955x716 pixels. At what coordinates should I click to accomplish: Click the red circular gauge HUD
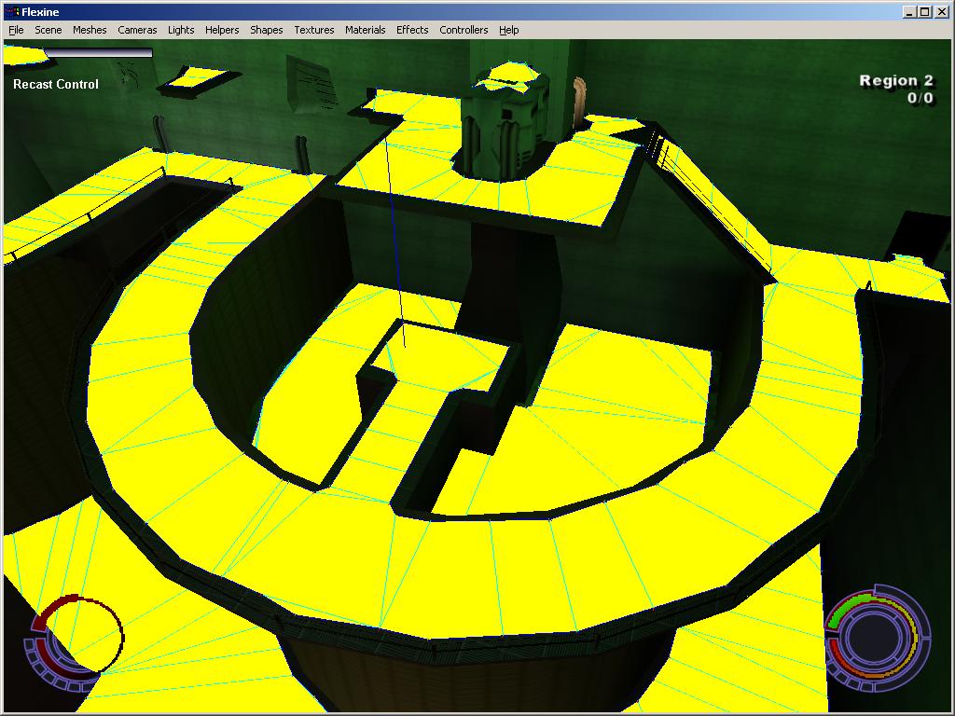[x=75, y=642]
